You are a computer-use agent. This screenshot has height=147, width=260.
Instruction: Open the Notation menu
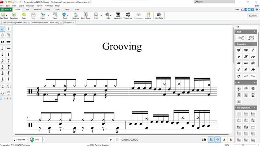pos(30,6)
